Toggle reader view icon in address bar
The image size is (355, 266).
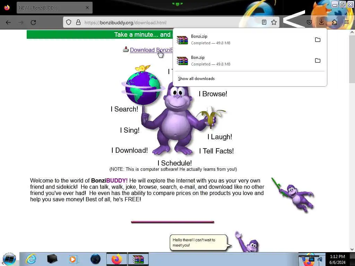(x=264, y=22)
